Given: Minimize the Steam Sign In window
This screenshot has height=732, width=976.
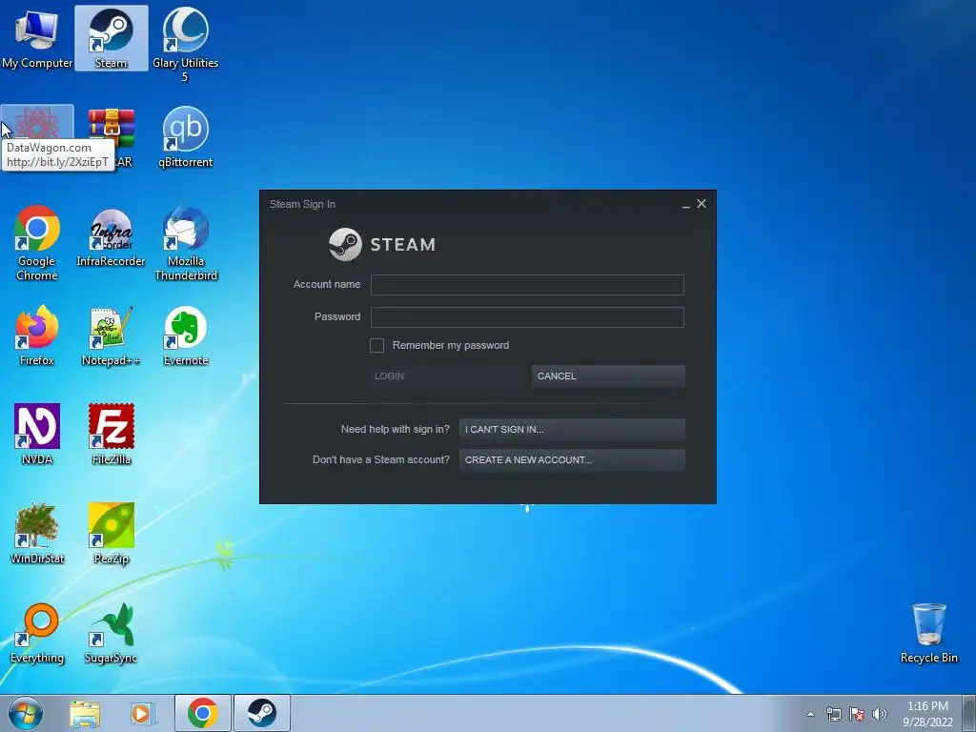Looking at the screenshot, I should (686, 204).
